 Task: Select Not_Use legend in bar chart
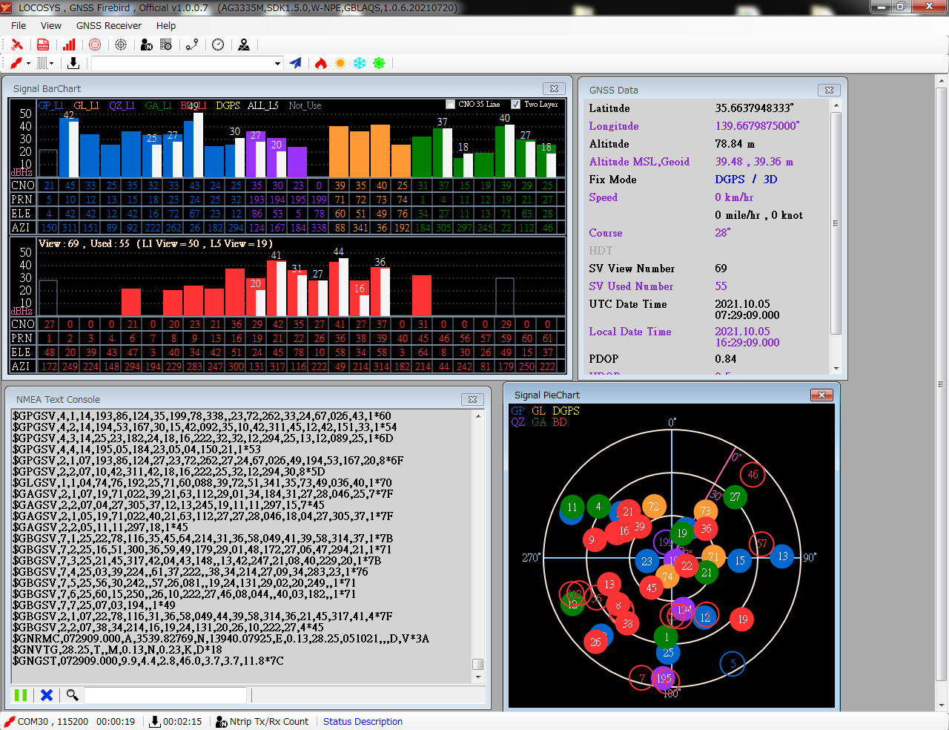[x=305, y=105]
